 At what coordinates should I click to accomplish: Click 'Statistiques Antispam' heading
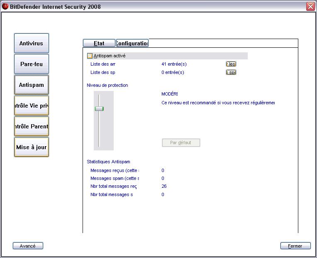(x=108, y=162)
